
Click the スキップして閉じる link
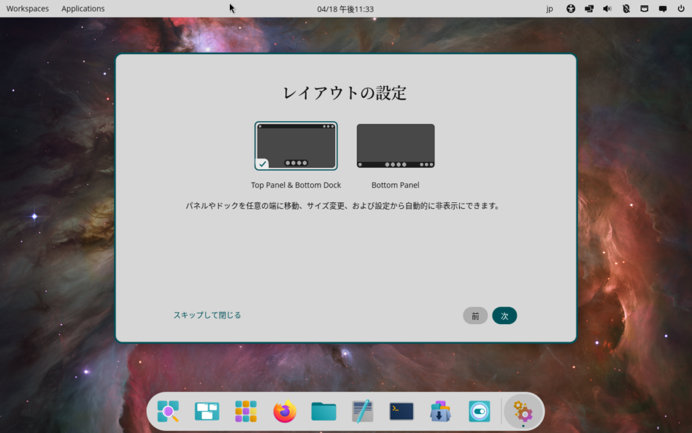tap(207, 315)
